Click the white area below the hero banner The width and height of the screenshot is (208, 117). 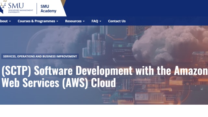104,111
